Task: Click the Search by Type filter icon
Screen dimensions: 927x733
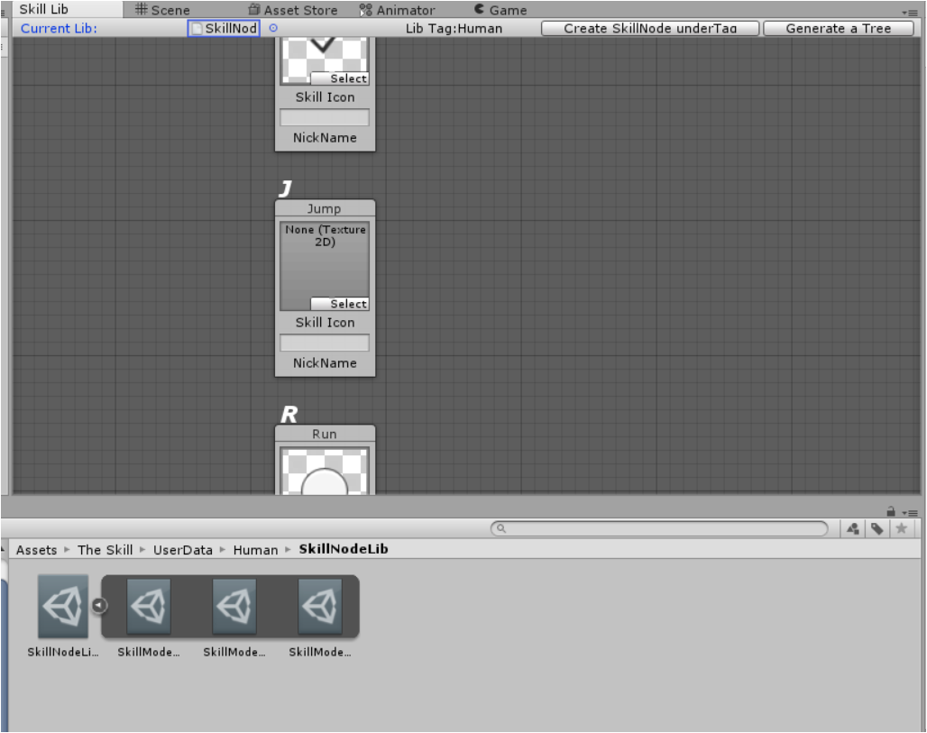Action: pos(852,528)
